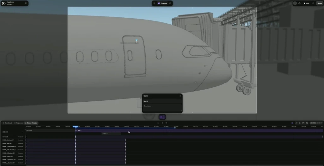Image resolution: width=324 pixels, height=166 pixels.
Task: Select the Camera 5 track row
Action: click(x=13, y=137)
